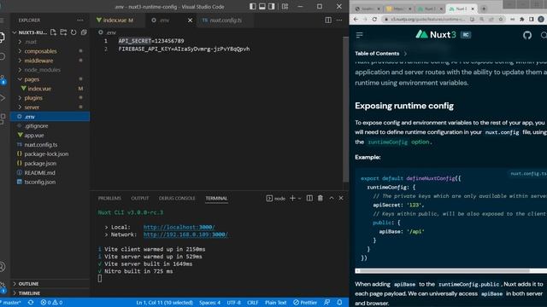Split the editor to the right
Image resolution: width=547 pixels, height=307 pixels.
(328, 20)
